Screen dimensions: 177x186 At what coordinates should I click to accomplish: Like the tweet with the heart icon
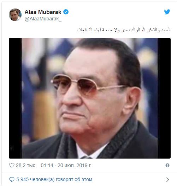click(x=12, y=165)
